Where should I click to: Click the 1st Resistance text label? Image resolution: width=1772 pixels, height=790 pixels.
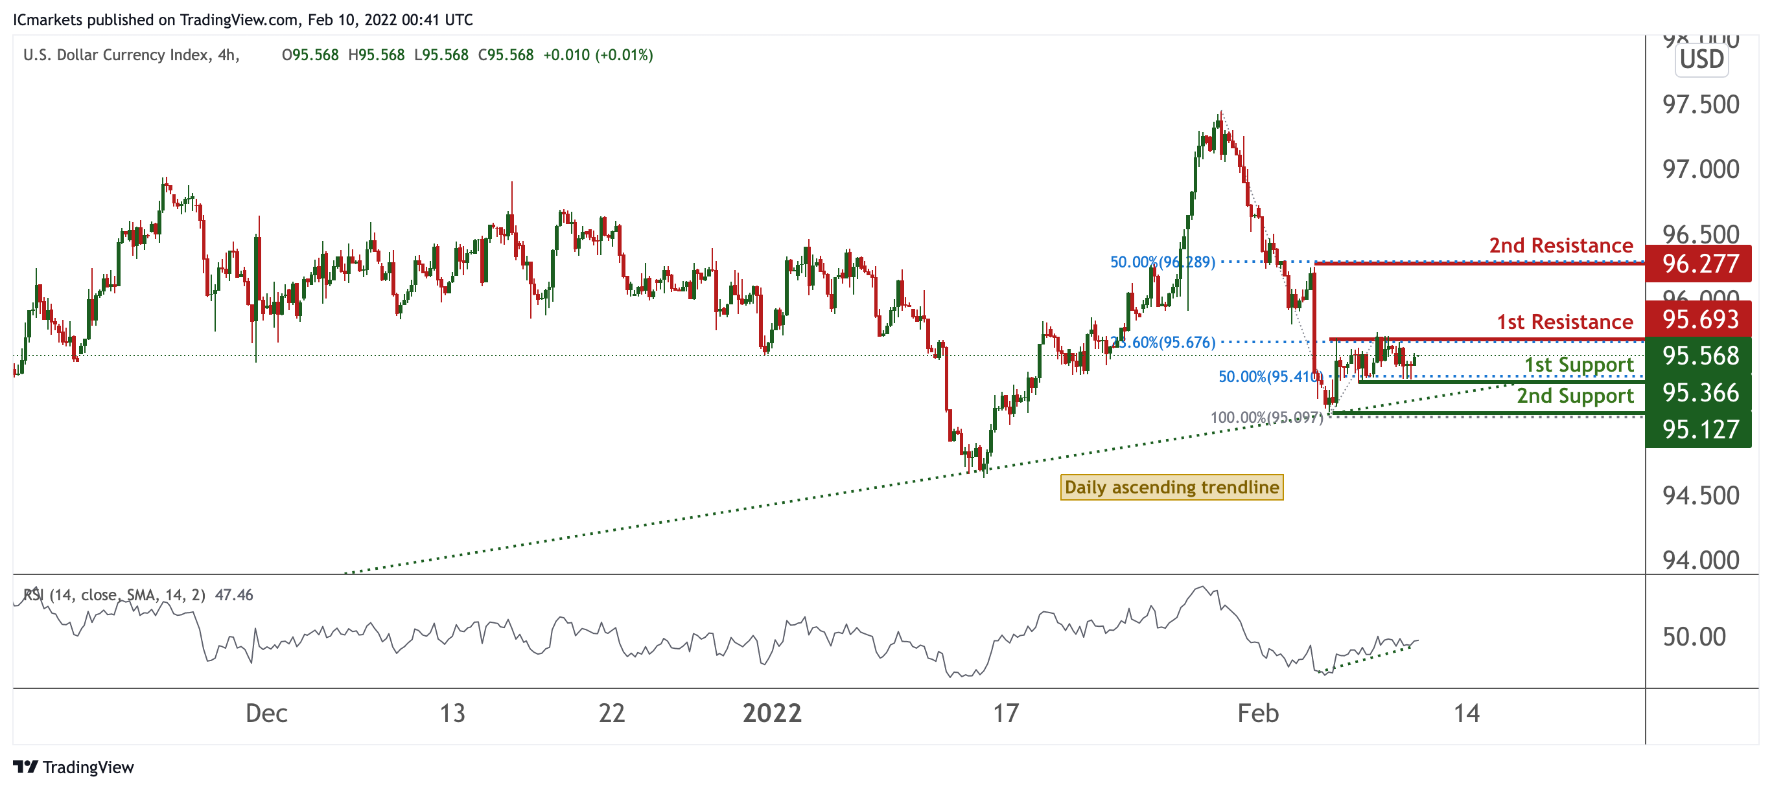pos(1565,322)
